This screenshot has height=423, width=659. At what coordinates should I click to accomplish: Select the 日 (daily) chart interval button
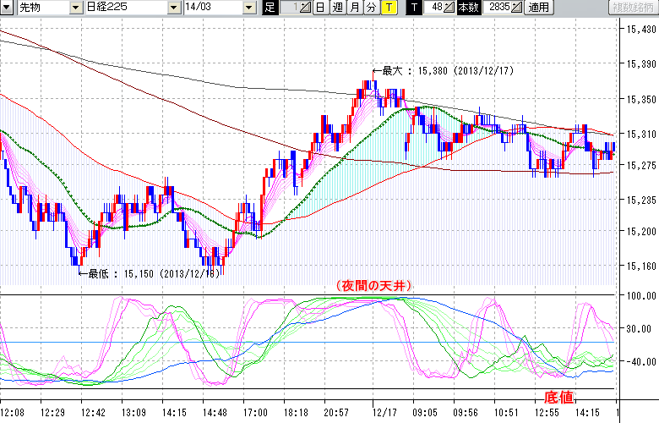click(x=319, y=8)
